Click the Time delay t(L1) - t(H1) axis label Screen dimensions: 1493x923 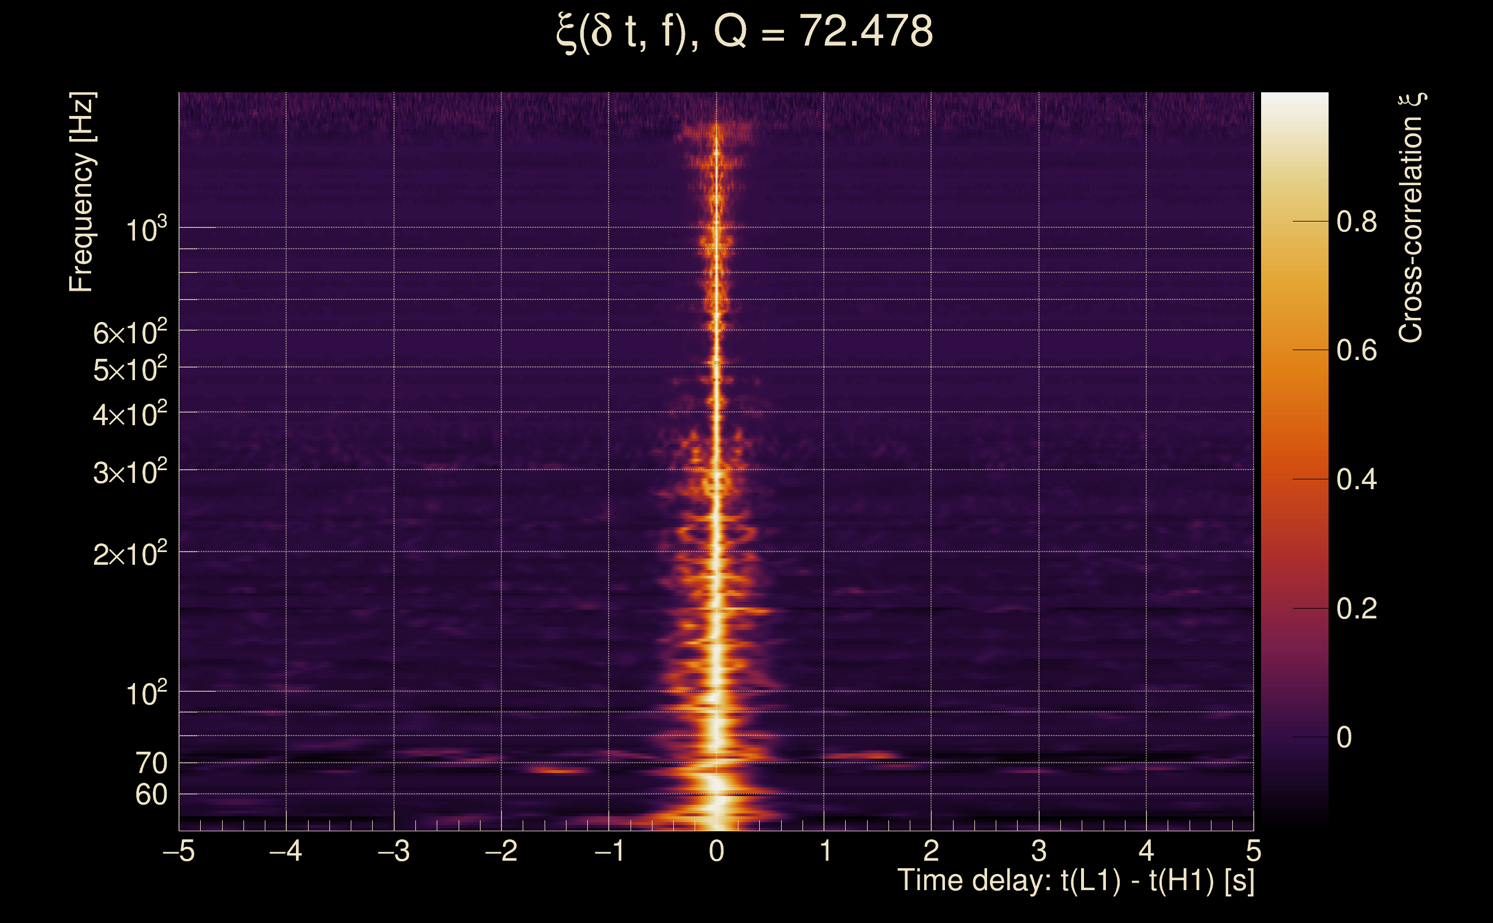(x=1075, y=881)
